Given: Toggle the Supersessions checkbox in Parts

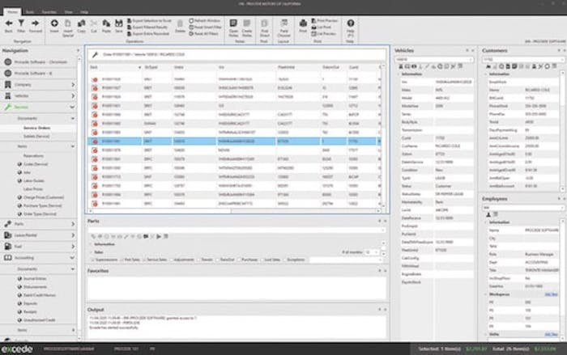Looking at the screenshot, I should 92,260.
